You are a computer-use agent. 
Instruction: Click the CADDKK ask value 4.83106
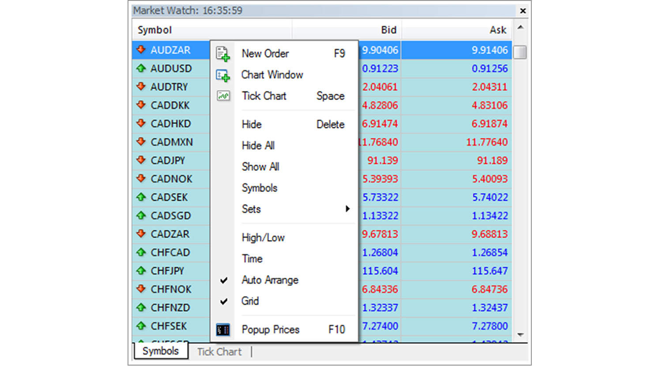tap(489, 106)
